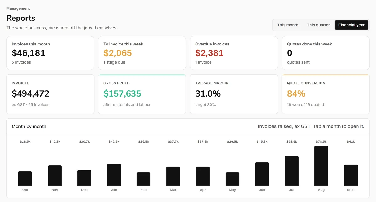Open the Oct bar in the chart

[25, 178]
